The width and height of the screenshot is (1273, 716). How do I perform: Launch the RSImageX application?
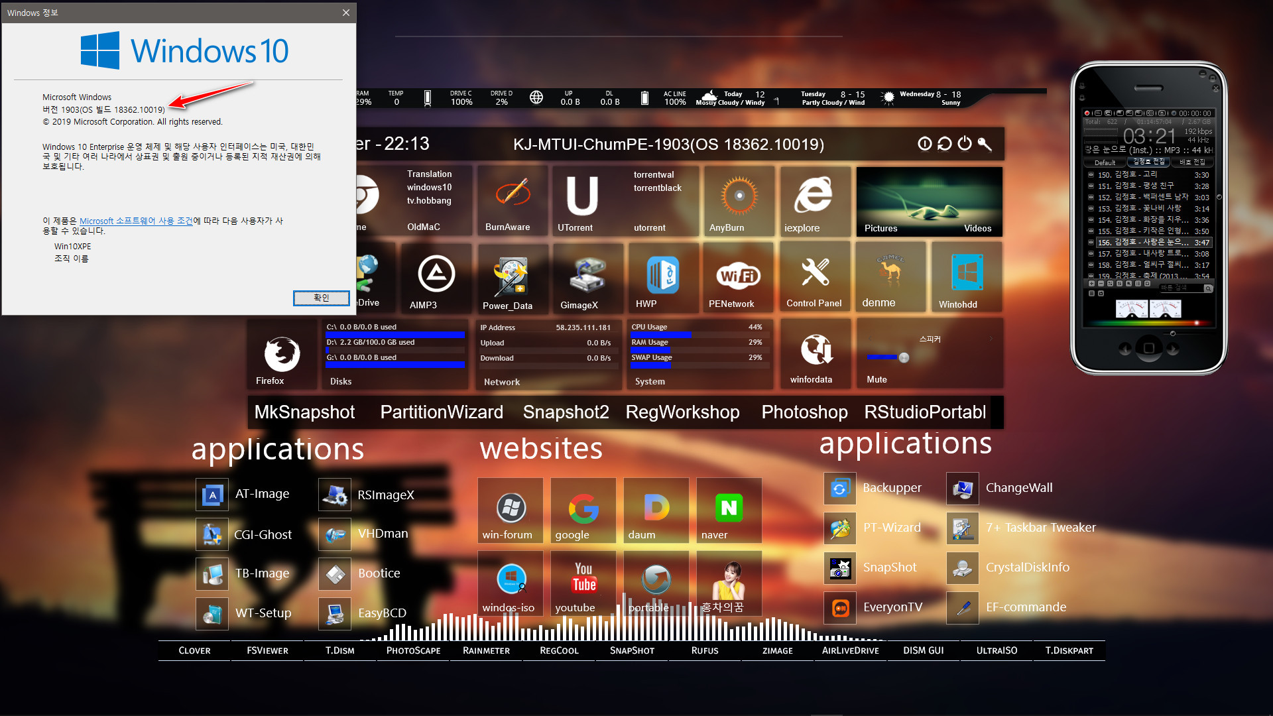coord(335,495)
